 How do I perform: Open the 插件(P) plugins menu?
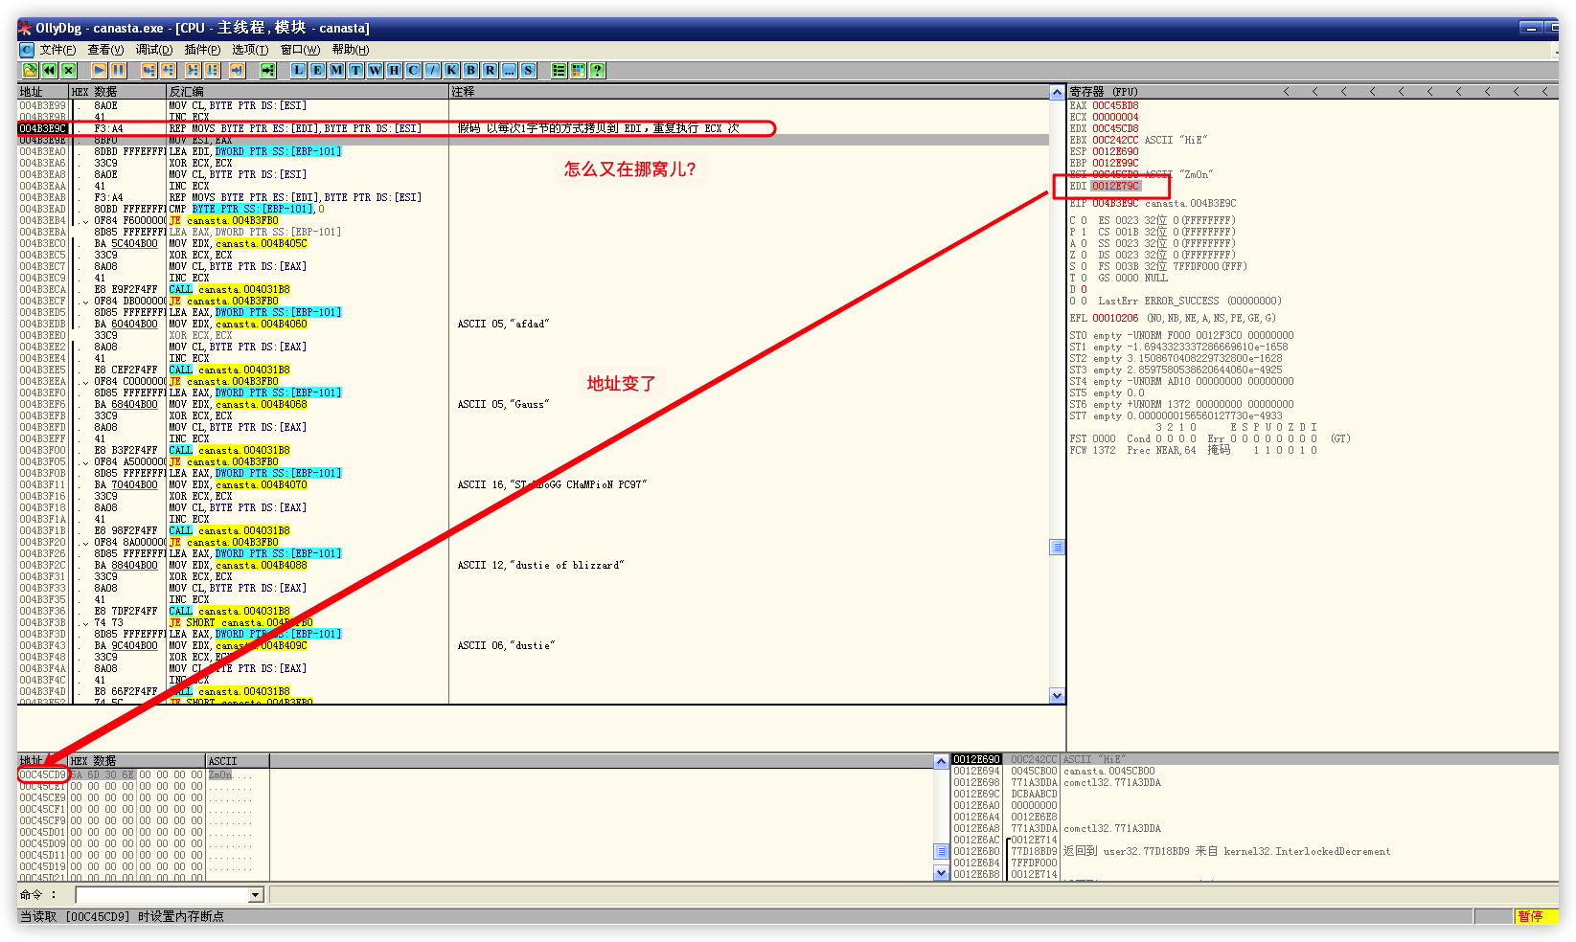(202, 50)
